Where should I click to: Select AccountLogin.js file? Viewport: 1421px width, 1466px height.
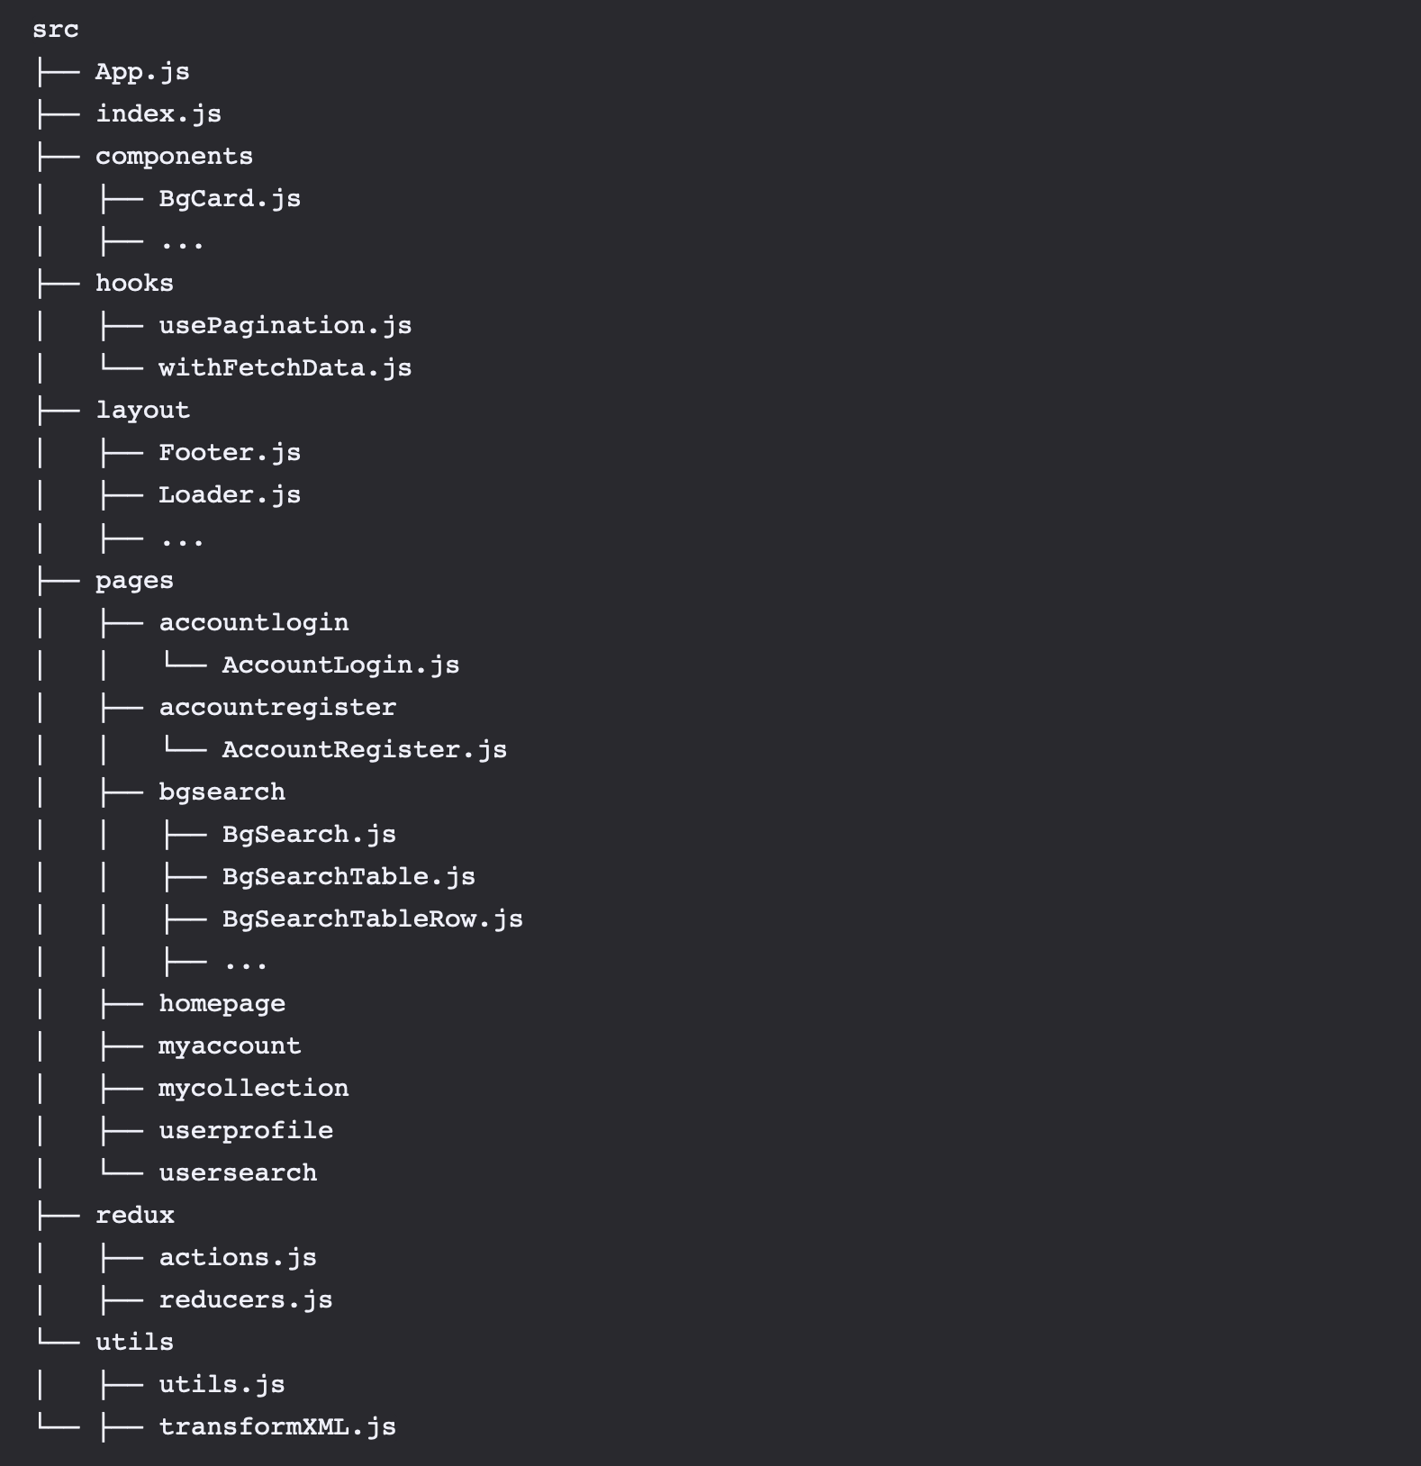pos(340,665)
